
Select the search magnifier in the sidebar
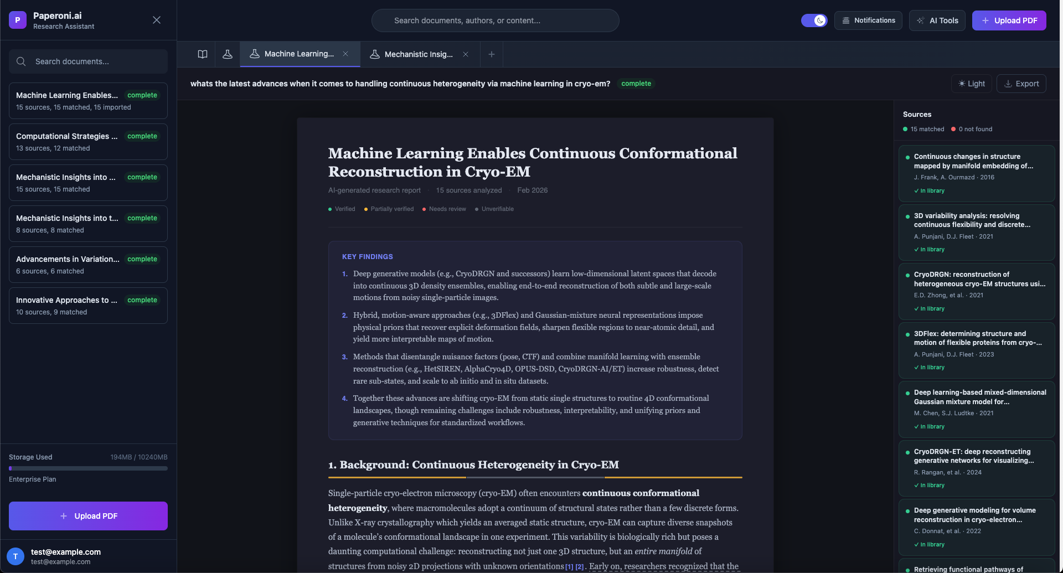(21, 61)
